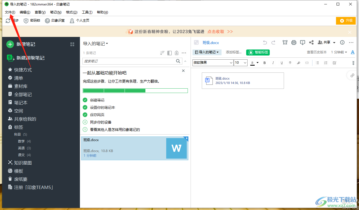Expand the note to full screen
359x210 pixels.
(196, 42)
